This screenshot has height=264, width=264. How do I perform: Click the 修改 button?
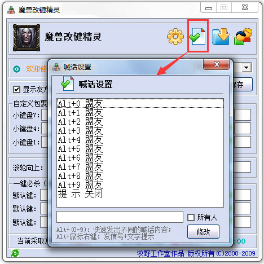[x=203, y=232]
